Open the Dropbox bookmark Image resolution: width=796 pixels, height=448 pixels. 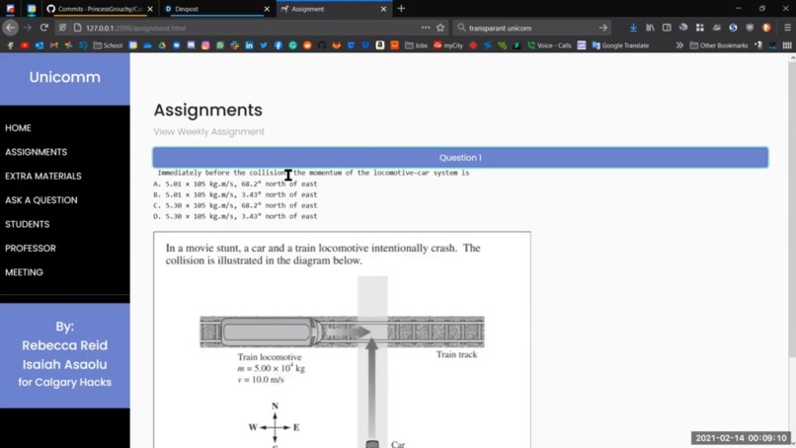365,45
